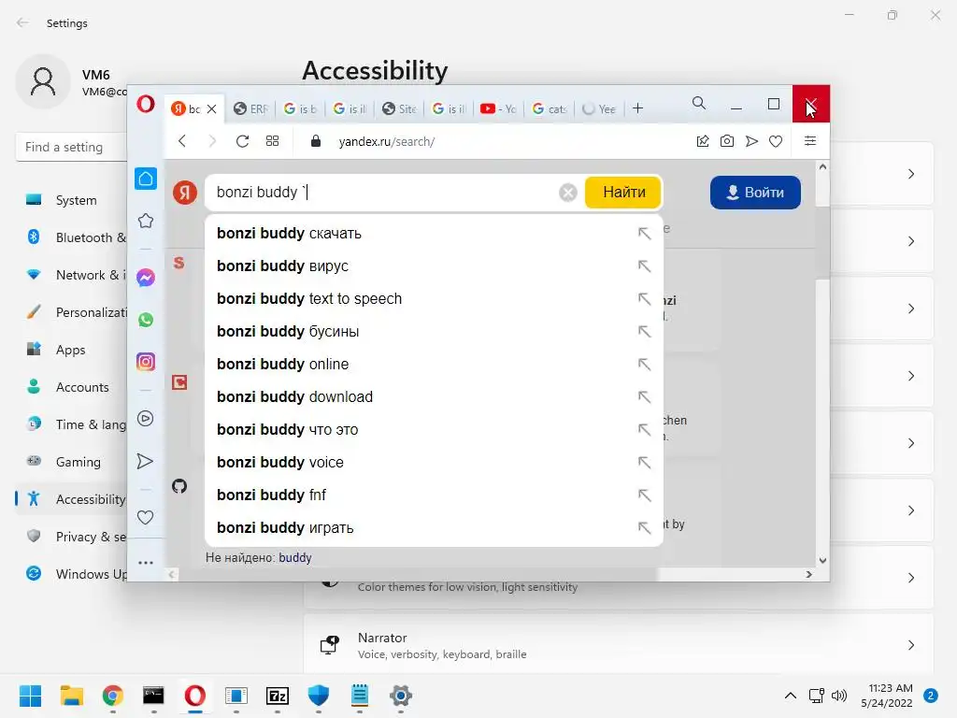Open WhatsApp in Opera sidebar
Viewport: 957px width, 718px height.
145,320
